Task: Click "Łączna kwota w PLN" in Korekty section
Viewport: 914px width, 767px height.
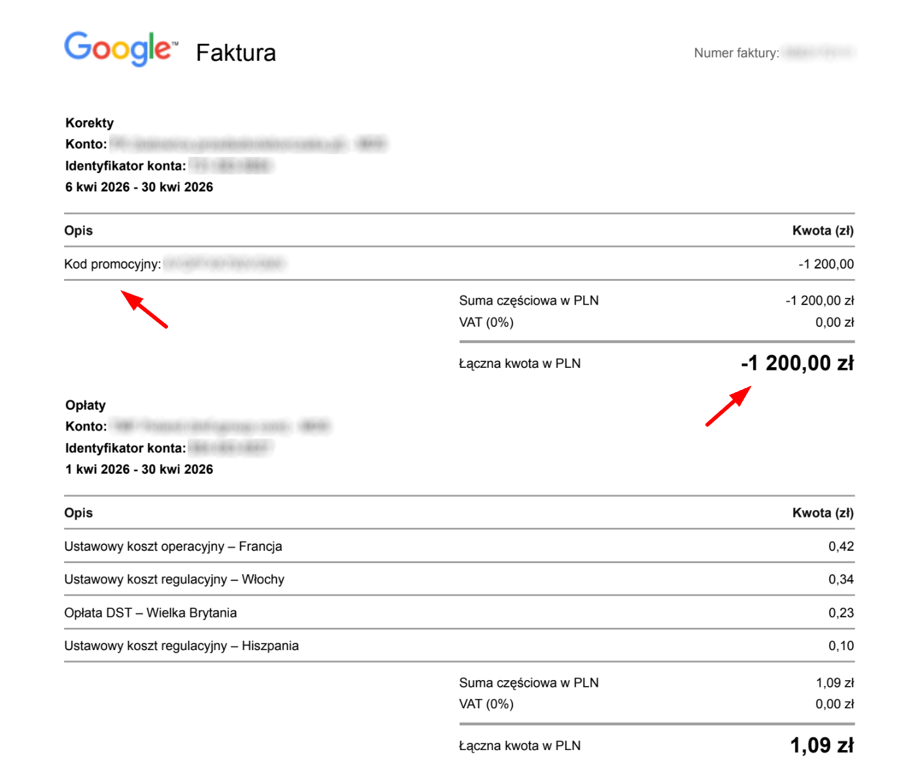Action: [520, 363]
